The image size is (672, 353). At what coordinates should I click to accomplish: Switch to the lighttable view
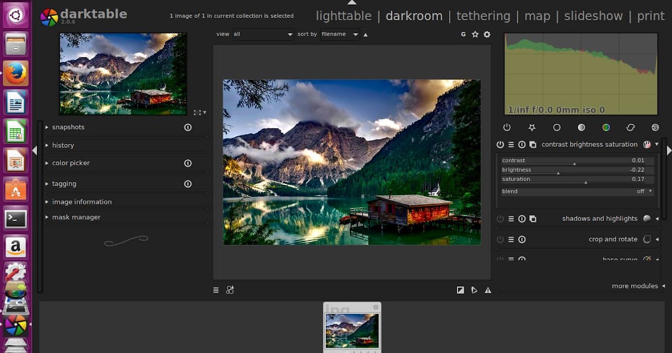(x=343, y=16)
